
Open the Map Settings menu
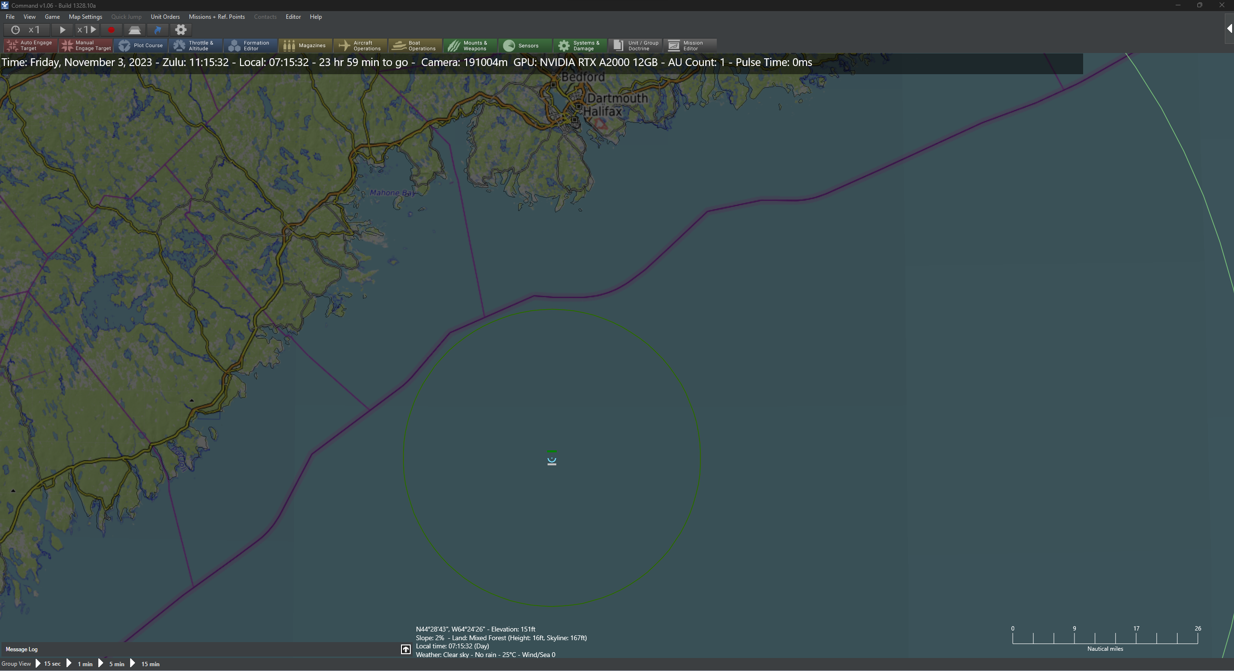click(85, 17)
